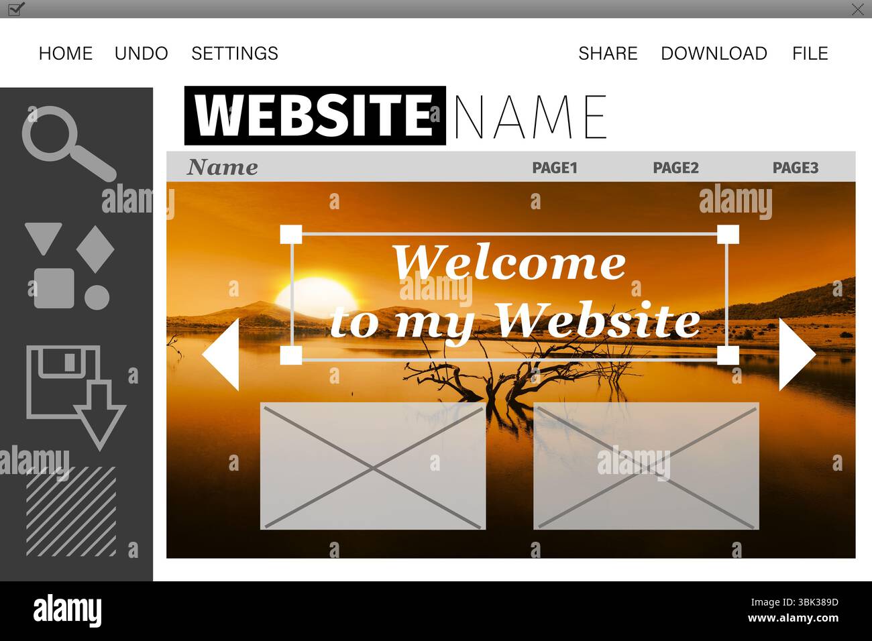Open the SETTINGS menu
The width and height of the screenshot is (872, 641).
coord(235,53)
